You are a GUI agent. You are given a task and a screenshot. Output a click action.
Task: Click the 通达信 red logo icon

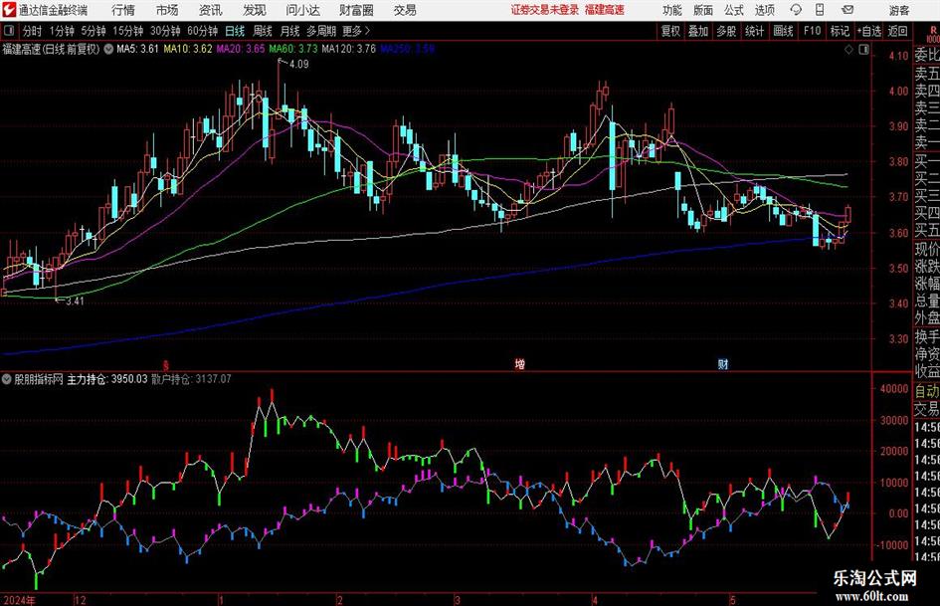9,10
